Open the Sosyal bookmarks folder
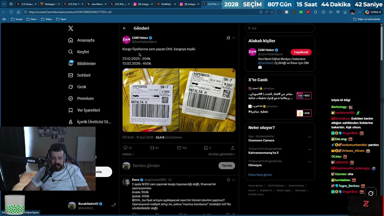384x216 pixels. [x=17, y=19]
